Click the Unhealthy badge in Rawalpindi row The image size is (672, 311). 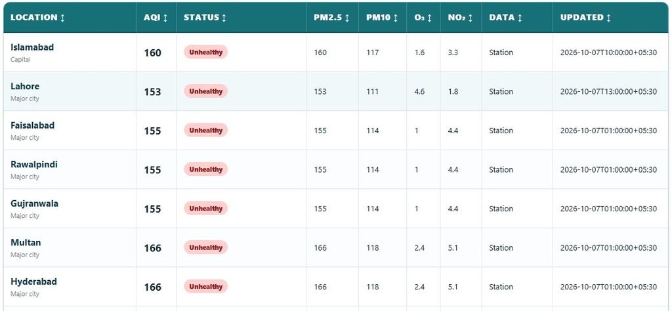pos(205,169)
